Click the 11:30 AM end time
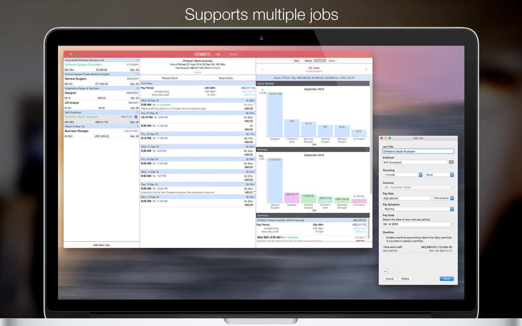Image resolution: width=522 pixels, height=326 pixels. coord(162,126)
